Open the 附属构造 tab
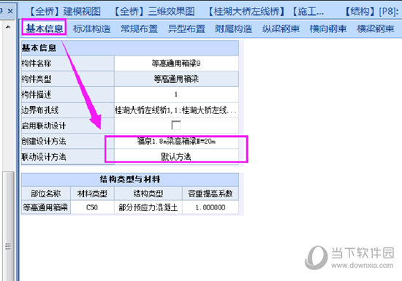The image size is (402, 281). tap(234, 28)
